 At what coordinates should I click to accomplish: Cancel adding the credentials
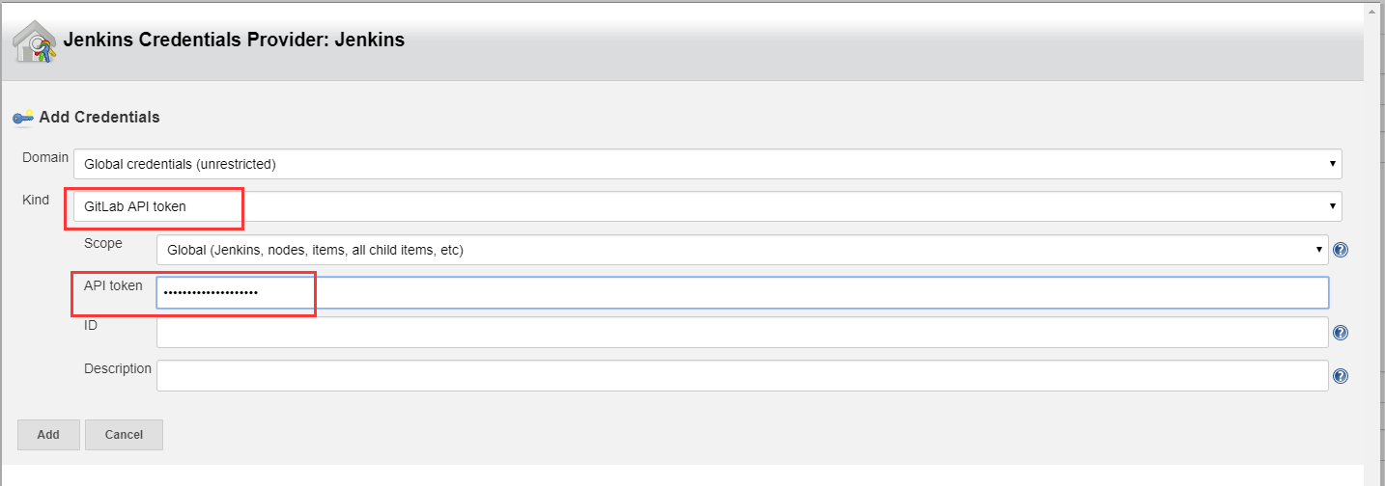[124, 435]
